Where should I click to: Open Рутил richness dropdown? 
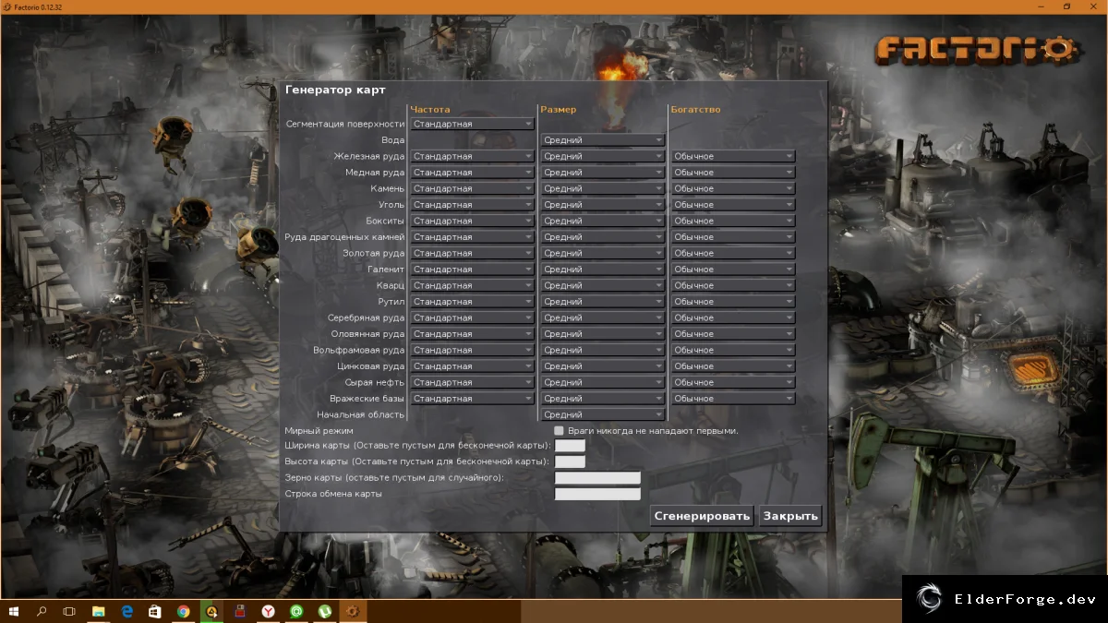(733, 302)
